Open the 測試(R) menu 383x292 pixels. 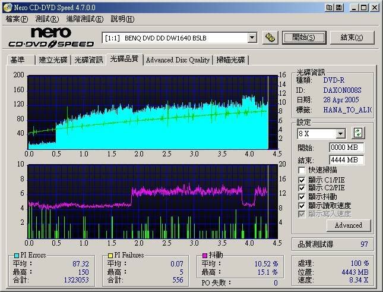[x=47, y=19]
